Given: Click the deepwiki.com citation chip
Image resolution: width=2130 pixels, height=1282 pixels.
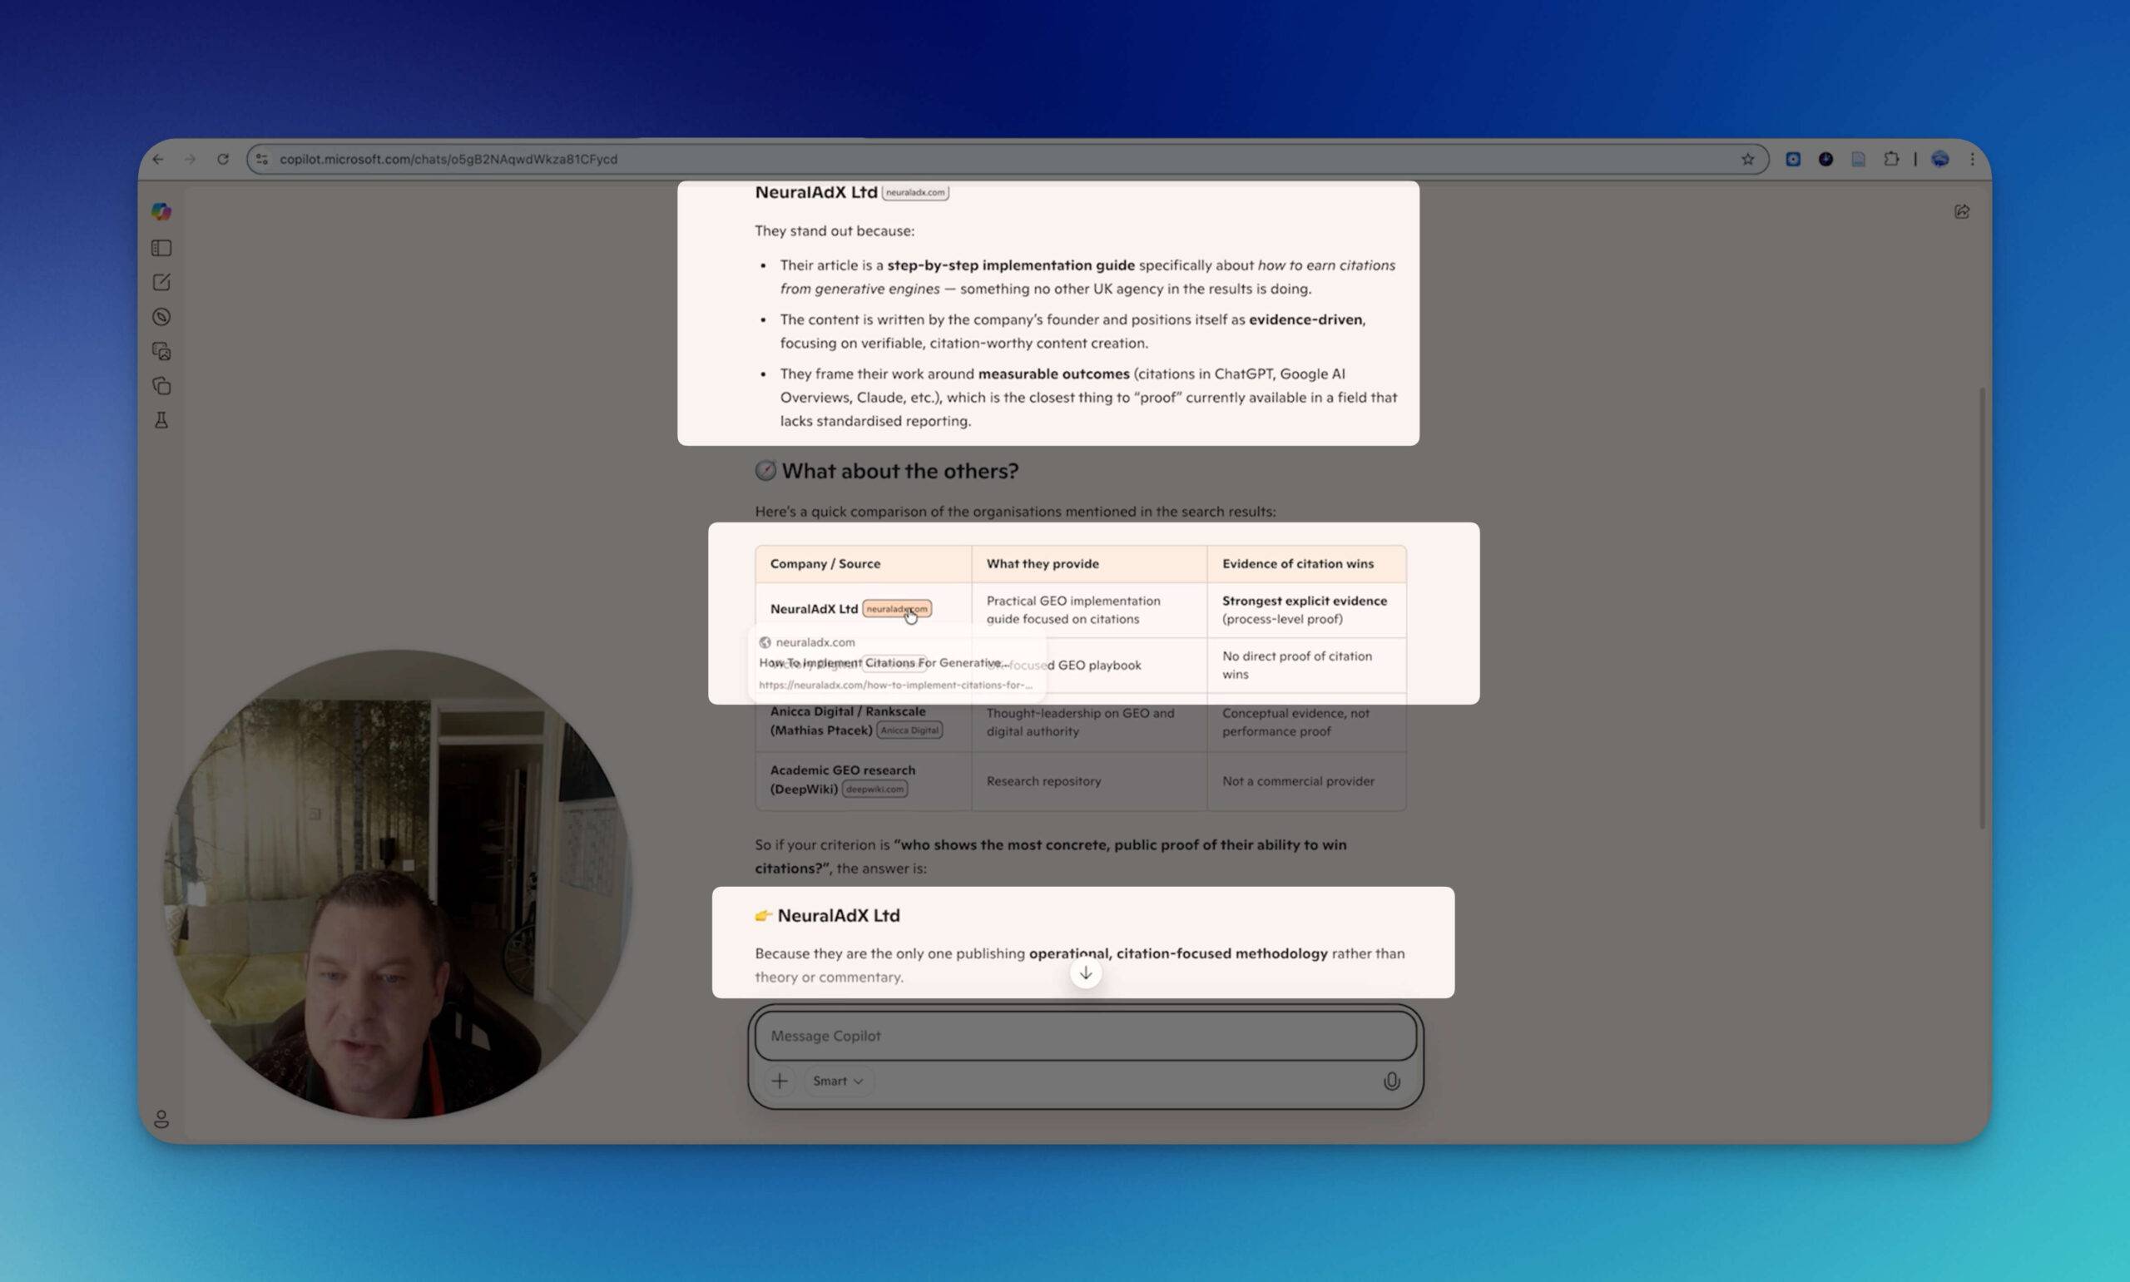Looking at the screenshot, I should point(874,789).
